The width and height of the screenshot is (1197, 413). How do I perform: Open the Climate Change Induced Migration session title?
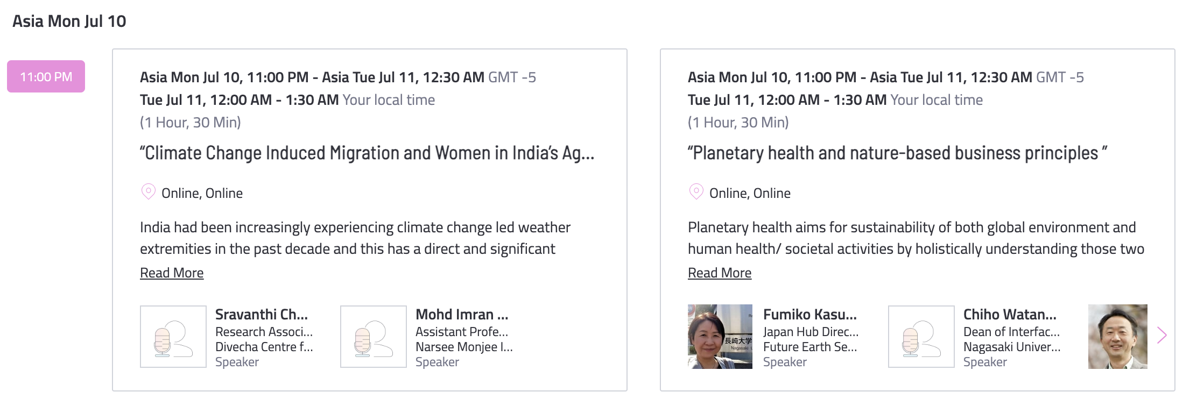(367, 153)
